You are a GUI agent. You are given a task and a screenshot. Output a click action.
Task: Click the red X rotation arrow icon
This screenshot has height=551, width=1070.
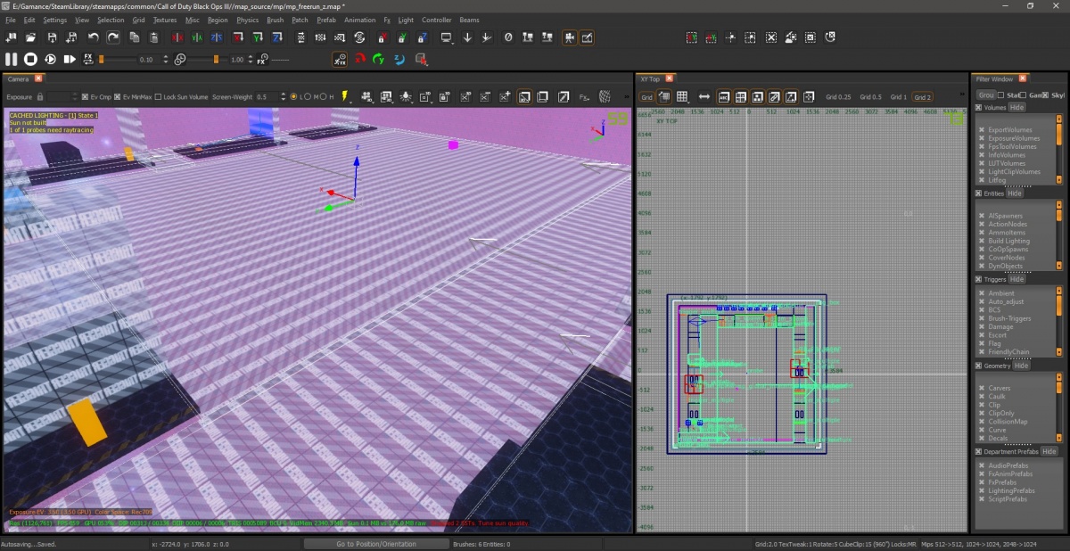[x=360, y=59]
